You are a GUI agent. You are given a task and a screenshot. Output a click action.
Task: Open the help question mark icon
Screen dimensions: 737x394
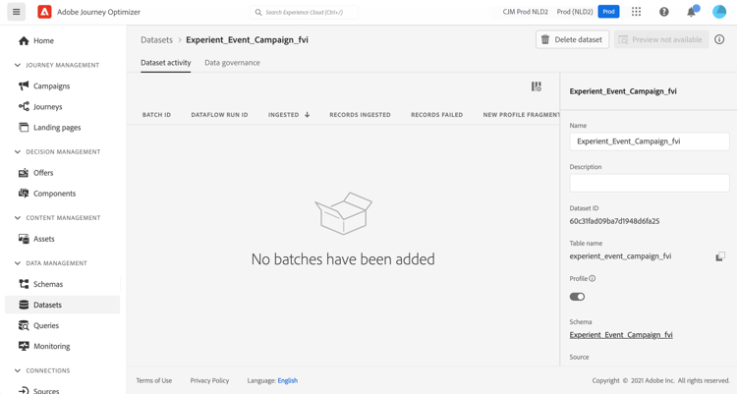(663, 12)
